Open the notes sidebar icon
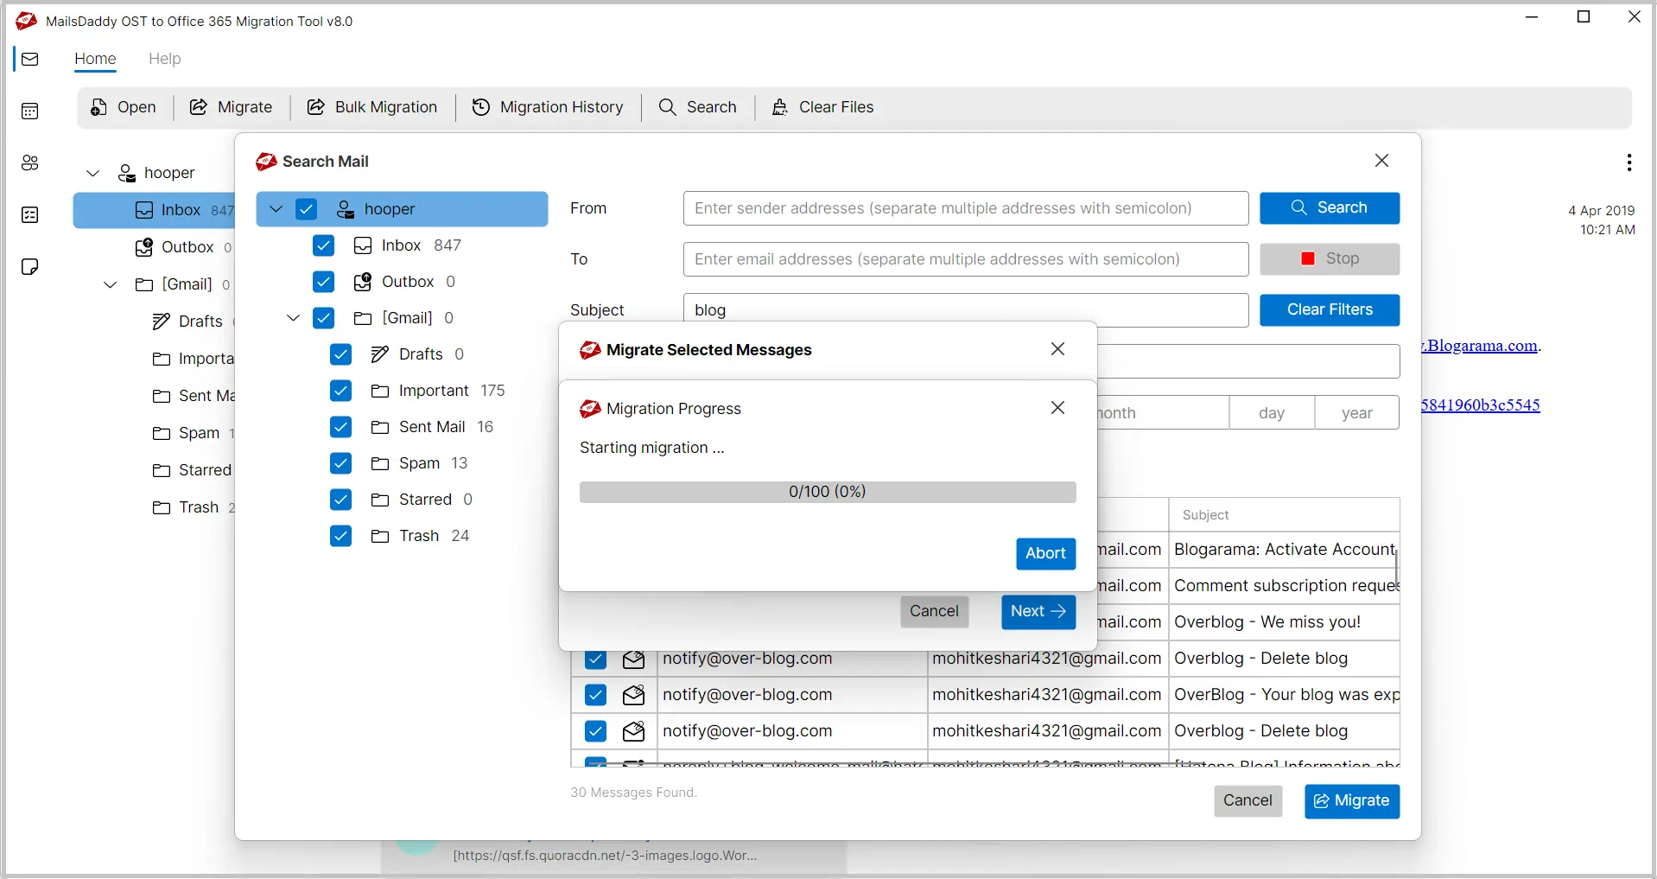Screen dimensions: 1657x879 (30, 266)
